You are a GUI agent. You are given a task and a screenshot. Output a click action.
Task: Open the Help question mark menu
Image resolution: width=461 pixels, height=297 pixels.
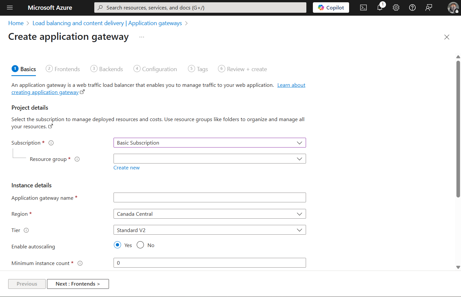pyautogui.click(x=412, y=8)
